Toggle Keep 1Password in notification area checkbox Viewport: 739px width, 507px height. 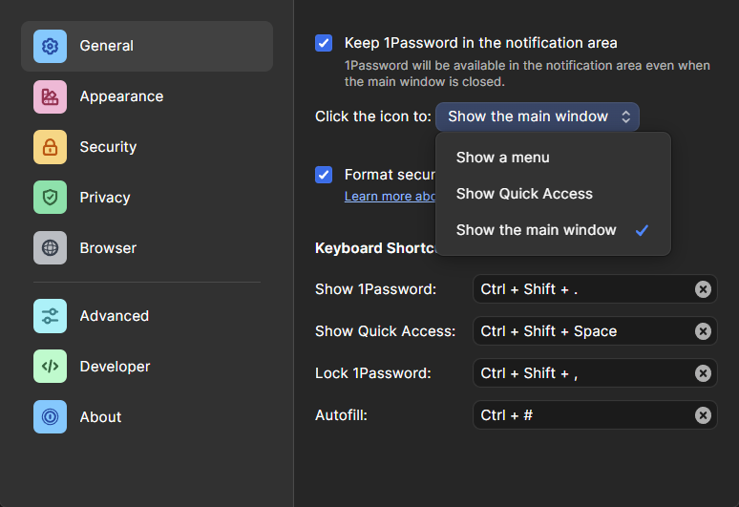tap(324, 43)
